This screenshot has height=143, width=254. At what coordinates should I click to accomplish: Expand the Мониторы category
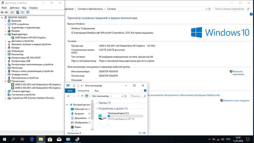pos(5,68)
